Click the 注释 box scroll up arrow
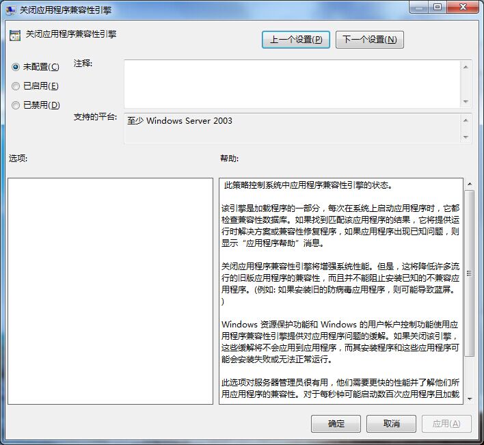 [x=466, y=67]
